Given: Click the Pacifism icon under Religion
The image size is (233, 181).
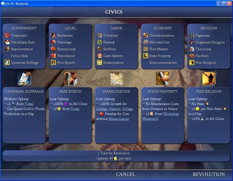Looking at the screenshot, I should click(192, 56).
